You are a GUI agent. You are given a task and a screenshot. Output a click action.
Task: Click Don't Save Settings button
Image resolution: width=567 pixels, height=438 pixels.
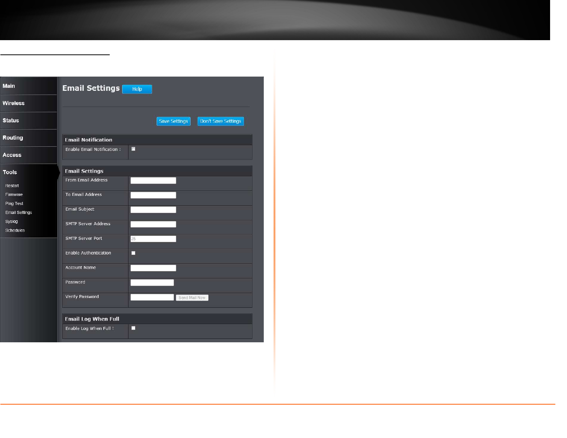[x=221, y=121]
